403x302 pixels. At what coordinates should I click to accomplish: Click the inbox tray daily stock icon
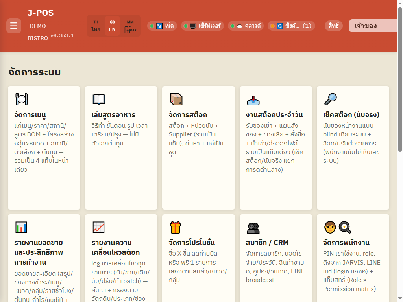[253, 100]
